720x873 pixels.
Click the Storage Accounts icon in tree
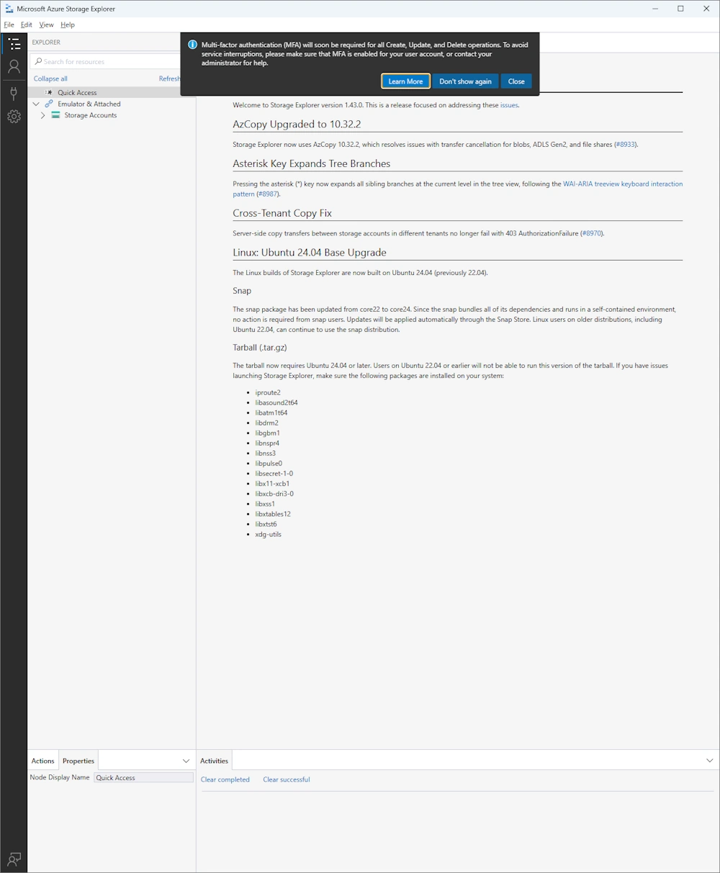55,115
